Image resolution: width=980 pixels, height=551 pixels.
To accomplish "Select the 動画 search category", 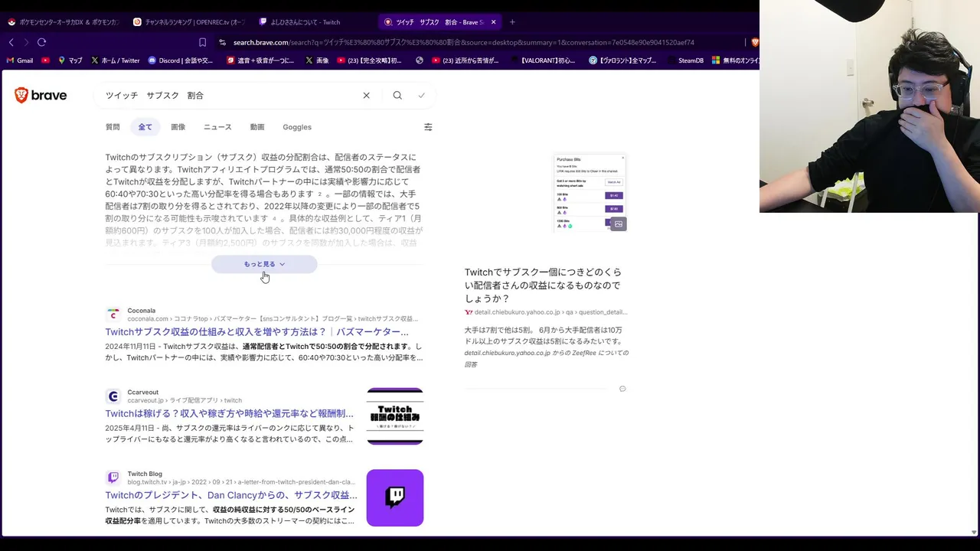I will point(257,127).
